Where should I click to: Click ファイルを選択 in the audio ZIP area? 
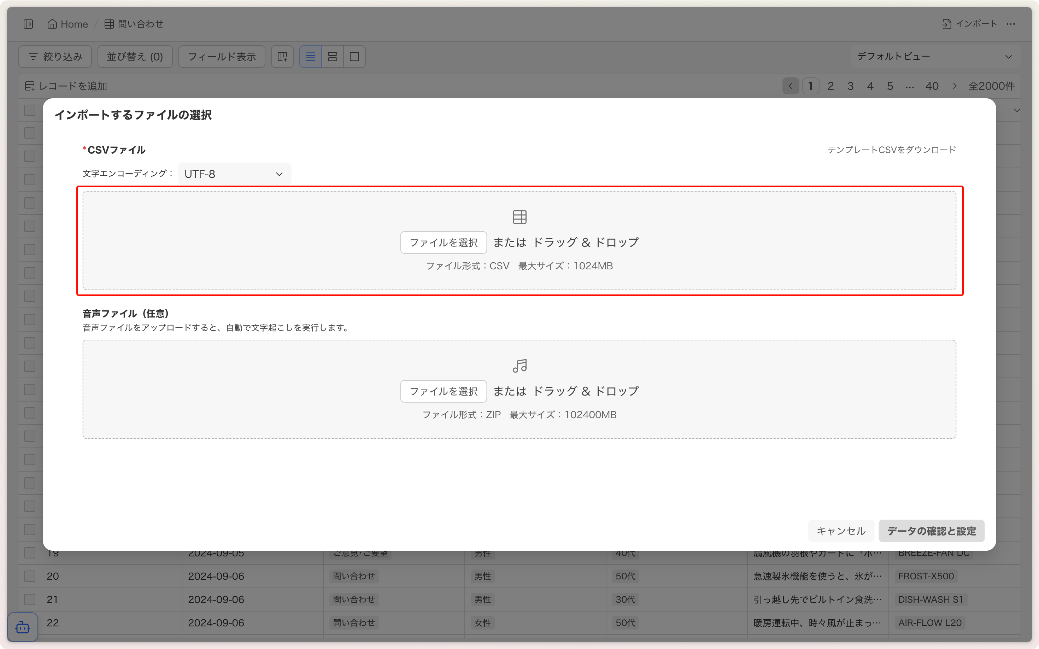coord(443,391)
